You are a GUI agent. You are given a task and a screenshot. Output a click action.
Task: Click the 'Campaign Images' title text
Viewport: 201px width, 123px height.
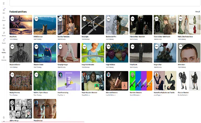click(63, 65)
